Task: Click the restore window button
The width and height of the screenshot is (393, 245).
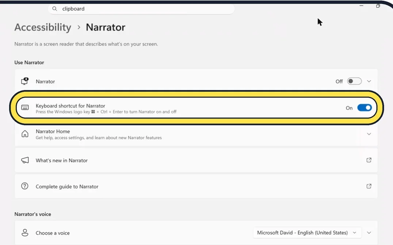Action: tap(378, 5)
